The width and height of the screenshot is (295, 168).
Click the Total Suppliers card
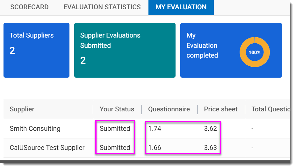click(36, 50)
